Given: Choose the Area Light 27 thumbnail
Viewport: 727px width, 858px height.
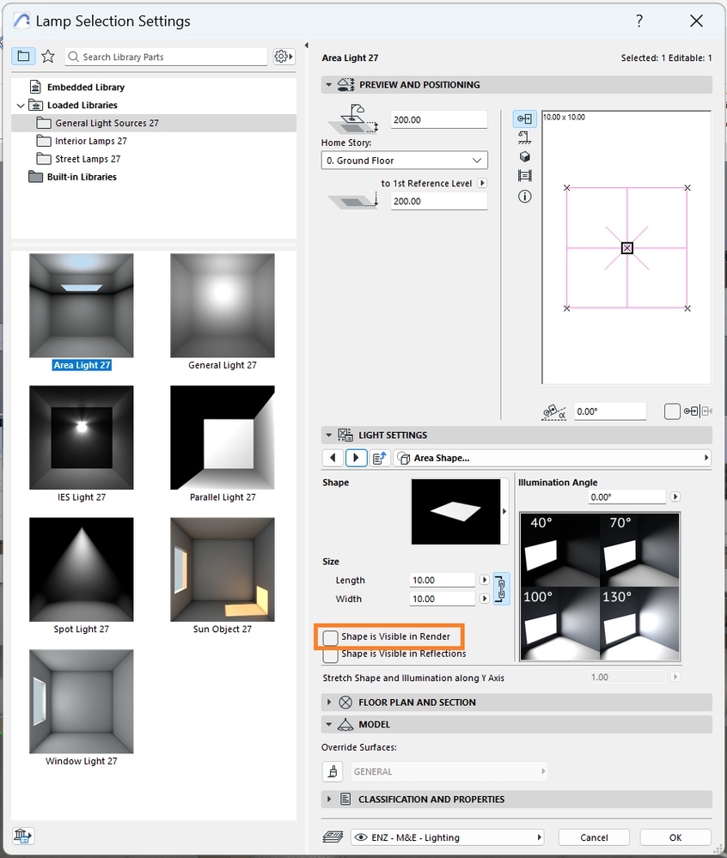Looking at the screenshot, I should pyautogui.click(x=82, y=306).
